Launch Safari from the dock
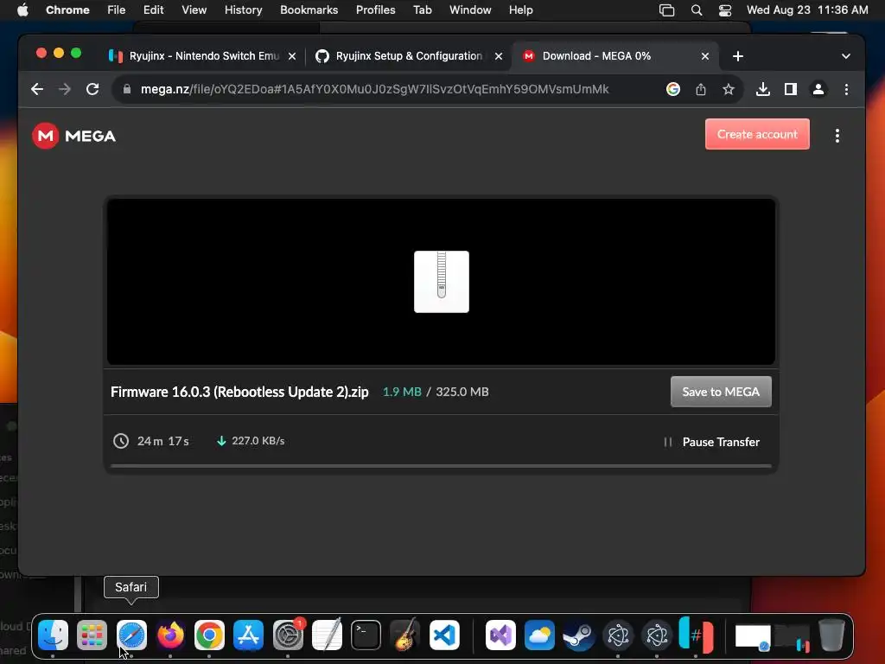Image resolution: width=885 pixels, height=664 pixels. click(131, 635)
